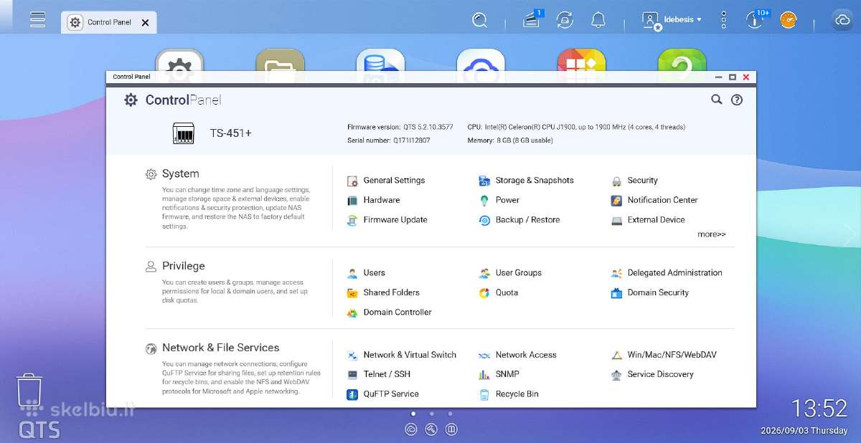Click the Win/Mac/NFS/WebDAV icon
861x443 pixels.
pyautogui.click(x=616, y=355)
